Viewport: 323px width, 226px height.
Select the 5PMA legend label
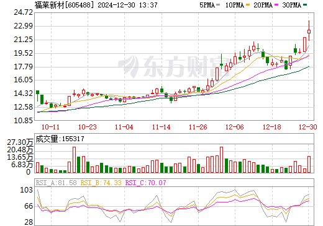(207, 5)
